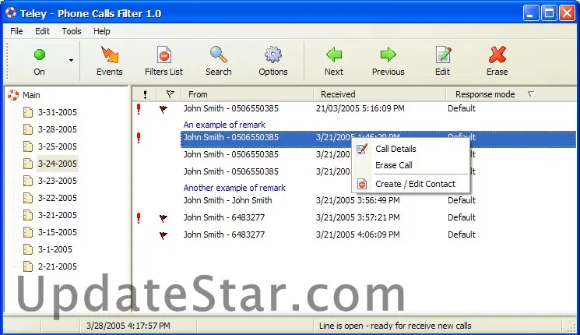Image resolution: width=580 pixels, height=335 pixels.
Task: Click the Call Details menu icon
Action: (x=362, y=149)
